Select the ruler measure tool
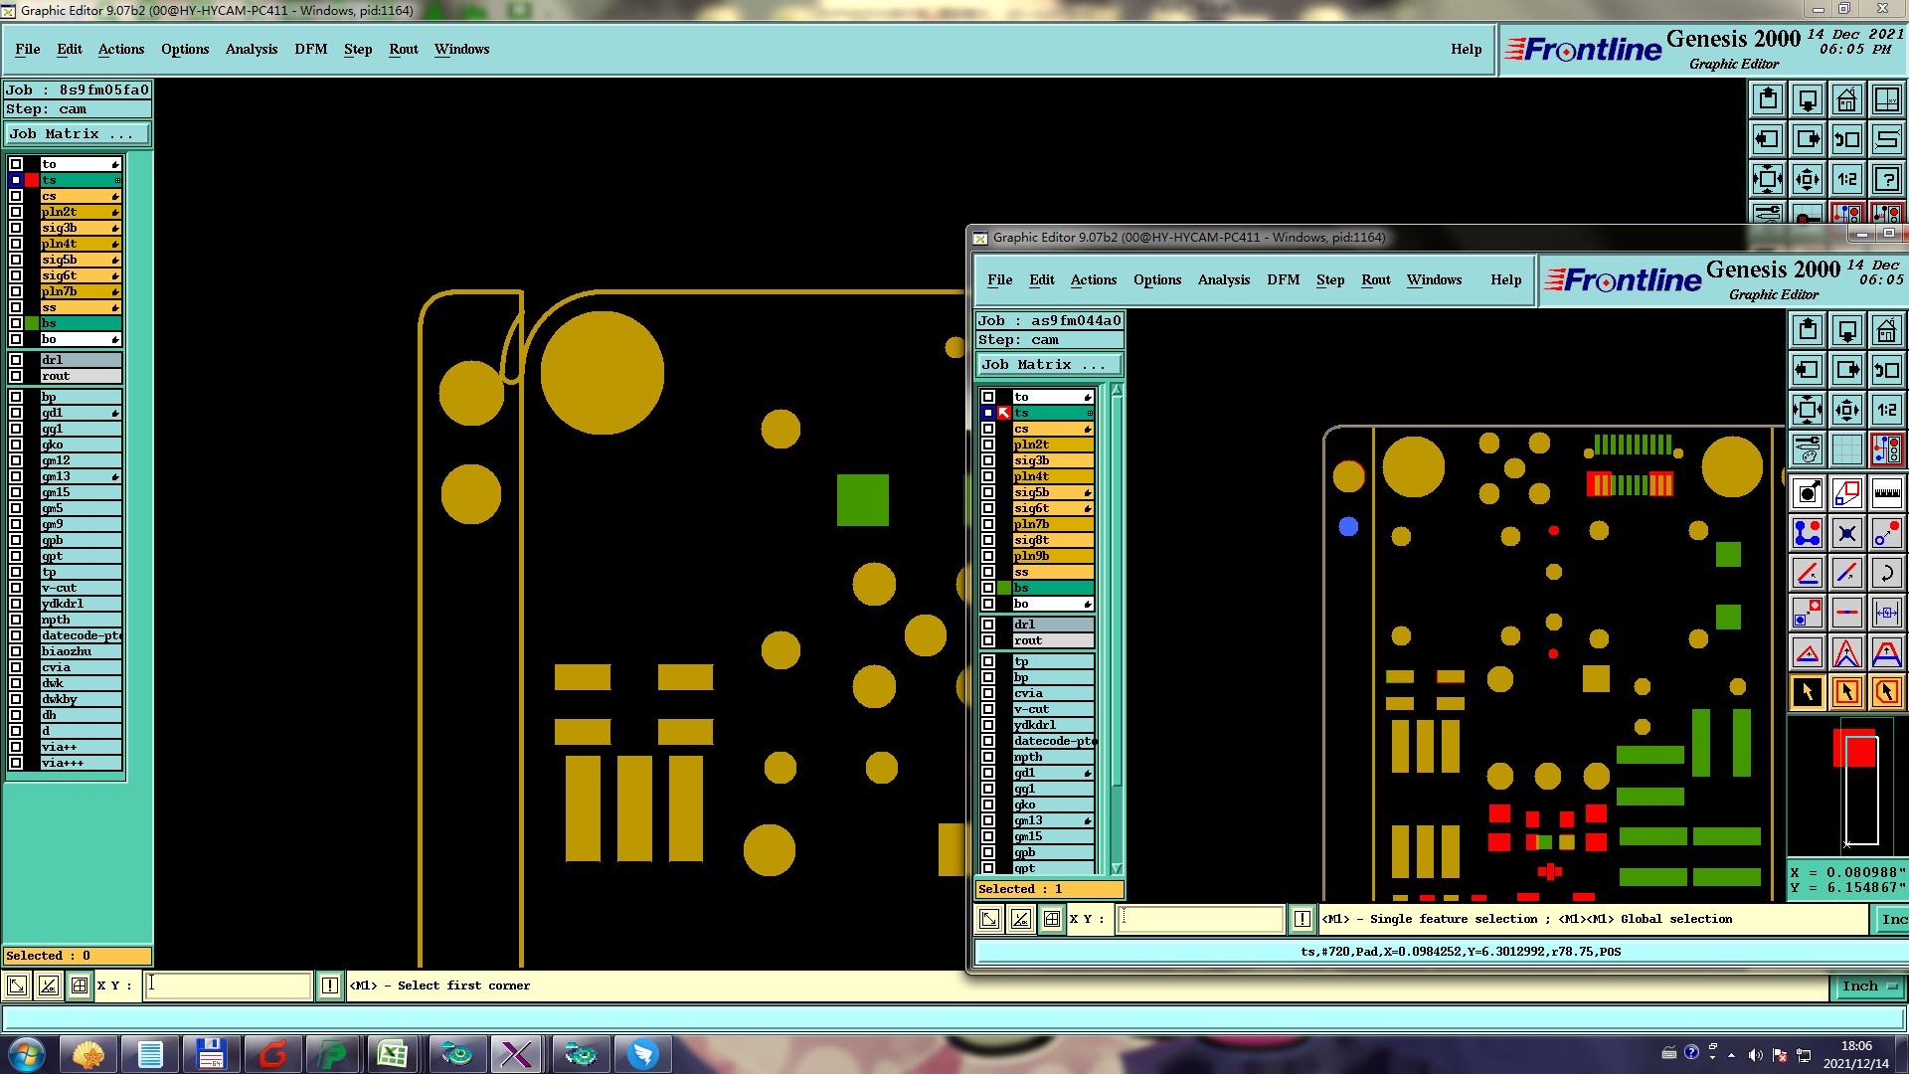 point(1887,493)
